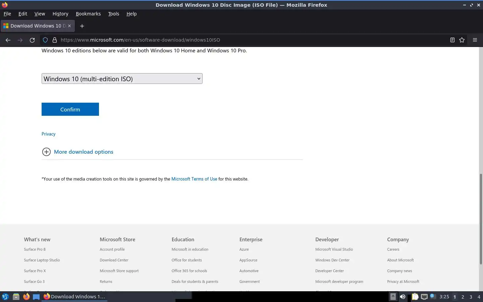Open the volume speaker tray icon
The width and height of the screenshot is (483, 302).
click(x=402, y=297)
